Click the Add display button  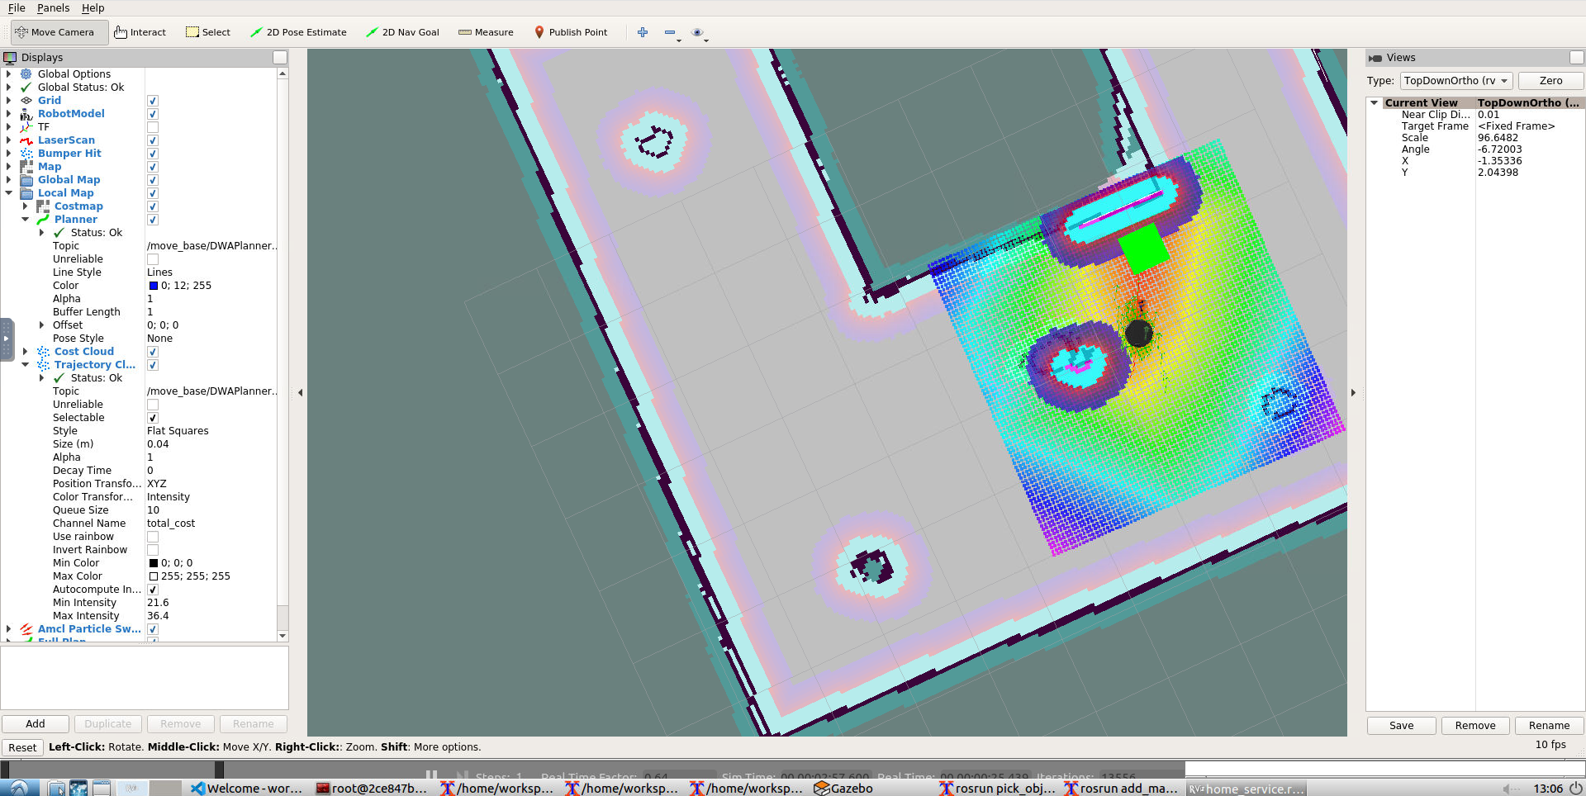[36, 724]
